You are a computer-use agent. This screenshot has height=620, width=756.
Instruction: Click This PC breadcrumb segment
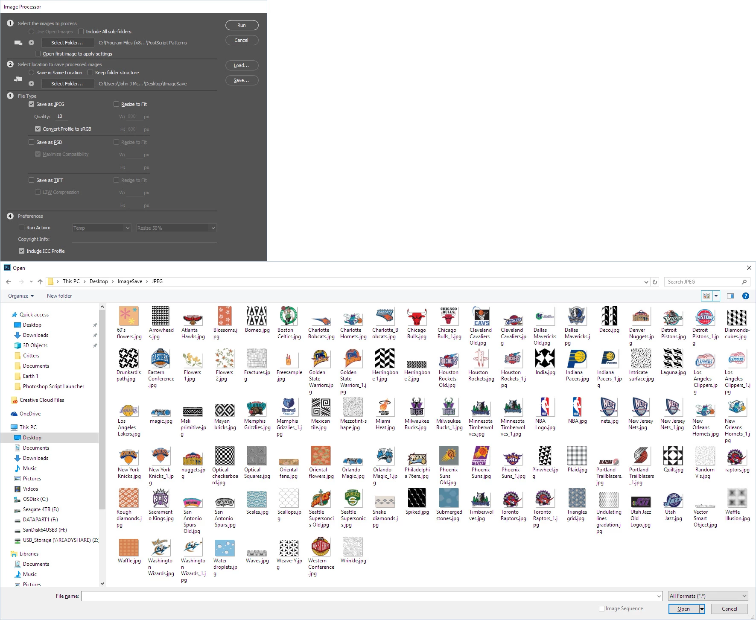pyautogui.click(x=71, y=281)
